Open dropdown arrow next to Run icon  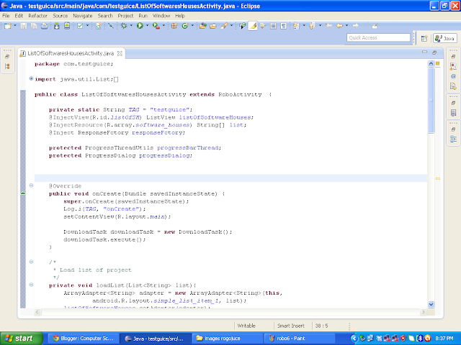click(147, 26)
